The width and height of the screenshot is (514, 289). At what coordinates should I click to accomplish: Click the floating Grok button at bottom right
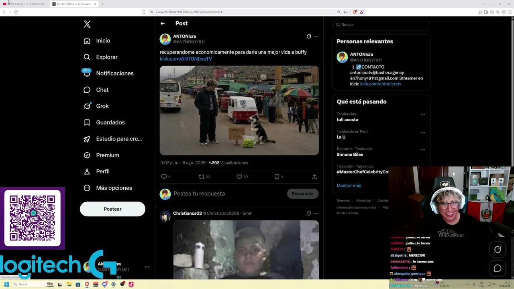point(498,249)
